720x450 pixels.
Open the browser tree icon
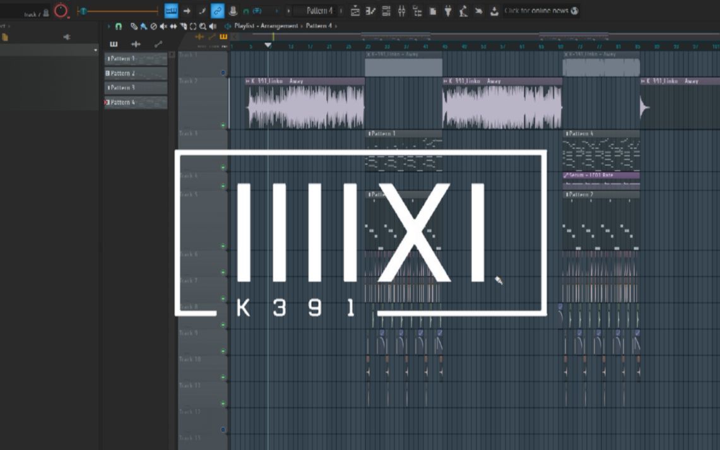[417, 11]
